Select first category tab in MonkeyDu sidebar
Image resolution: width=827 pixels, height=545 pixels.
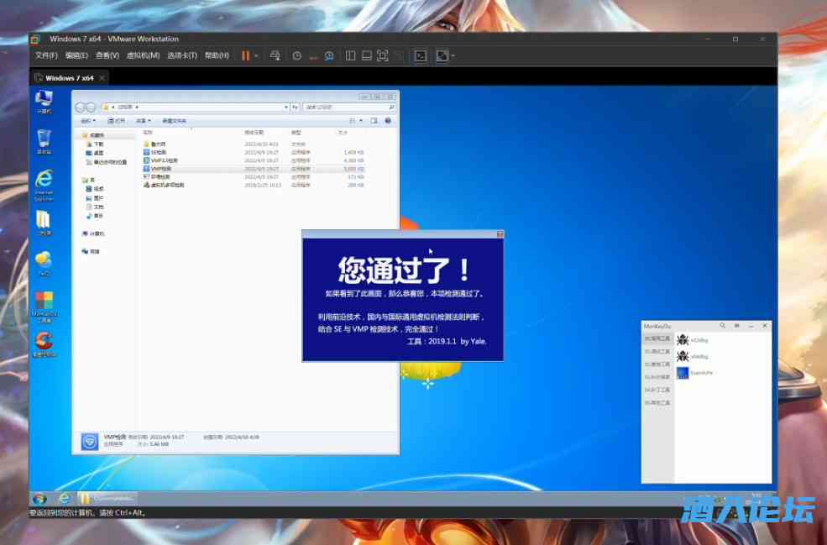(x=657, y=338)
